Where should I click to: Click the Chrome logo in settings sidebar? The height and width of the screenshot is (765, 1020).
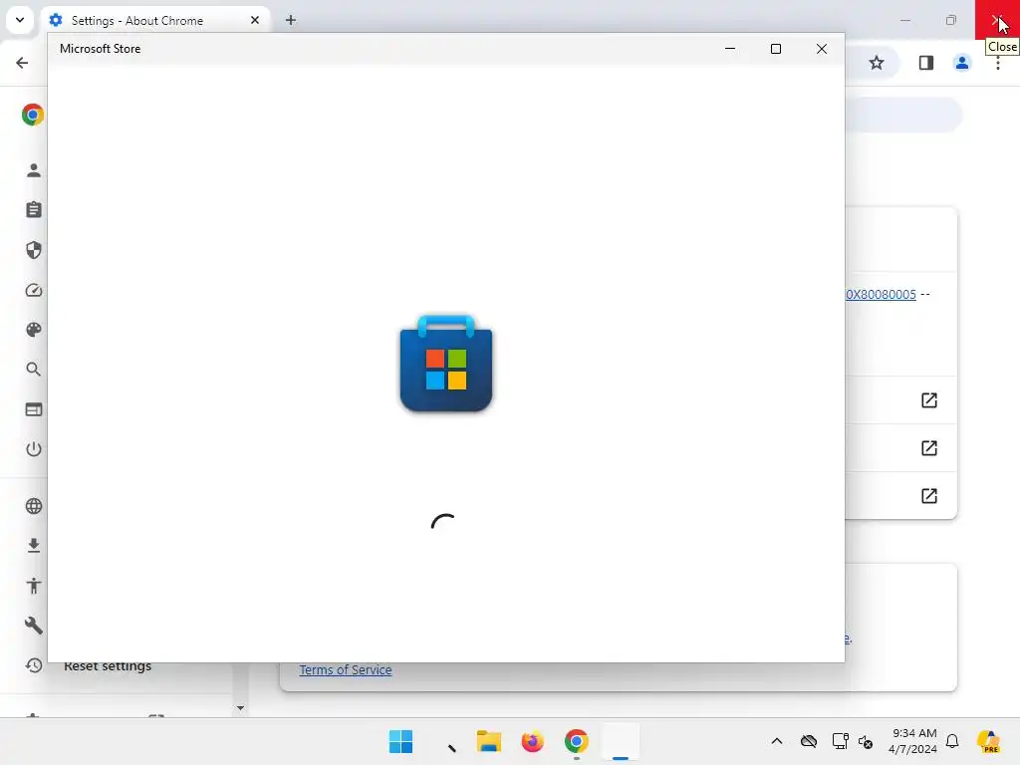[33, 115]
